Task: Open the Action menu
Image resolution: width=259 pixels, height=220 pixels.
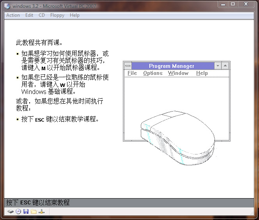Action: pyautogui.click(x=13, y=15)
